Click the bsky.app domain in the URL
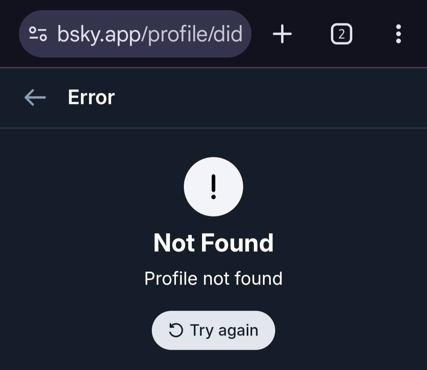427x370 pixels. 100,34
